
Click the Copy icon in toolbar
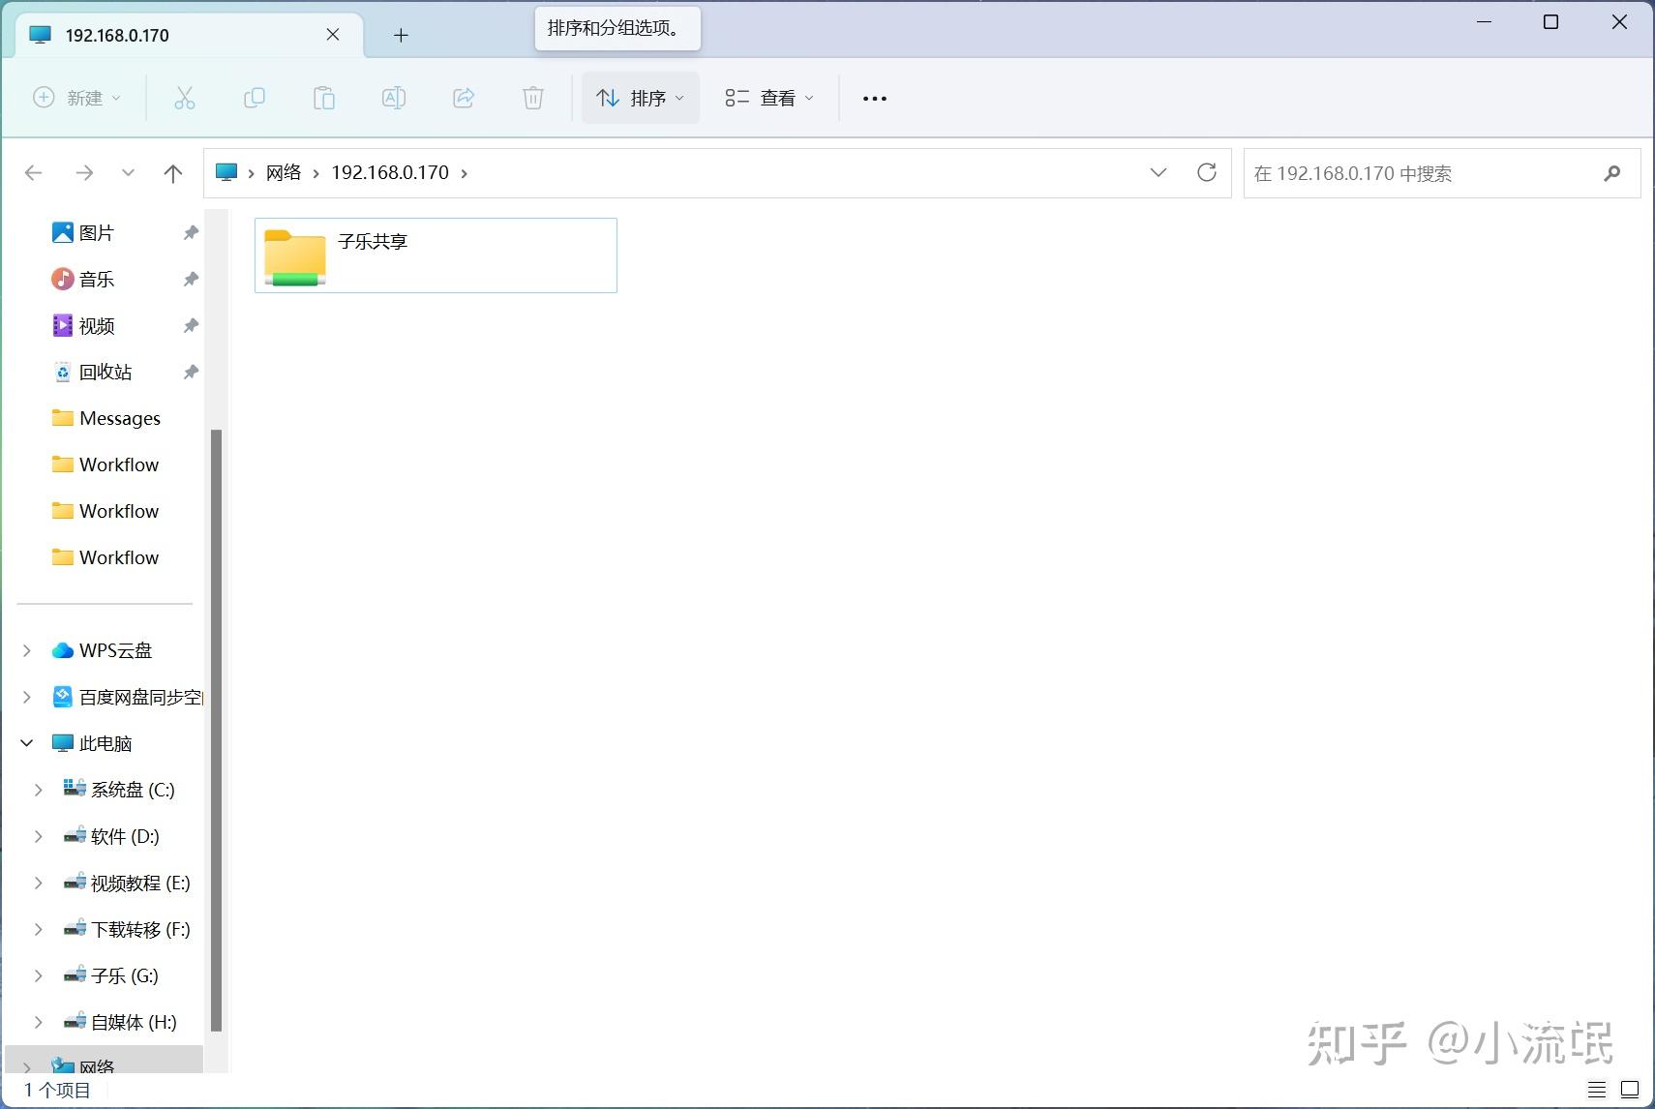click(254, 98)
